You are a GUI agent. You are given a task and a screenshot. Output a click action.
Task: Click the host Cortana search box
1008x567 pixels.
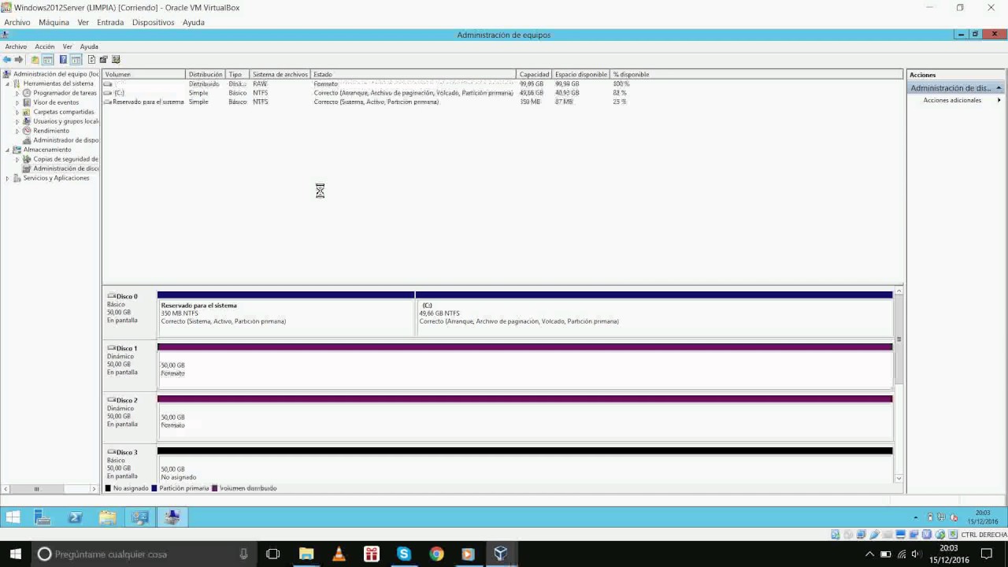click(x=144, y=554)
